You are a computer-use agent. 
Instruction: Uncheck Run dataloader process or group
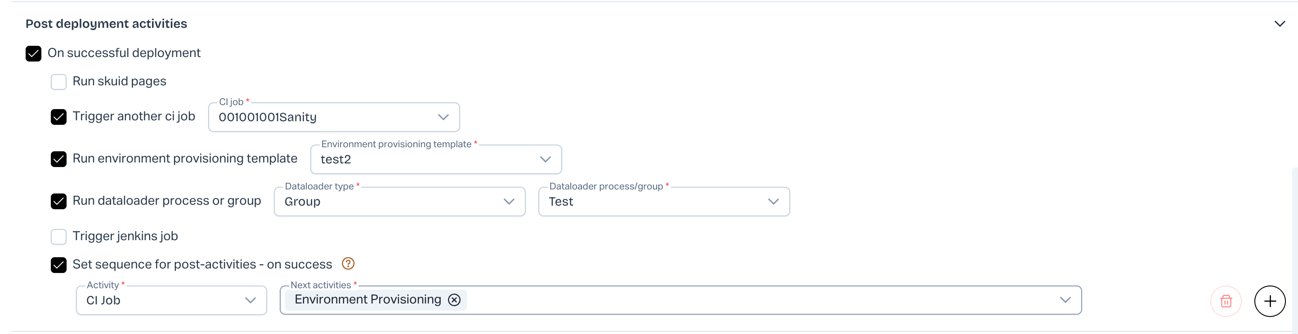coord(59,201)
